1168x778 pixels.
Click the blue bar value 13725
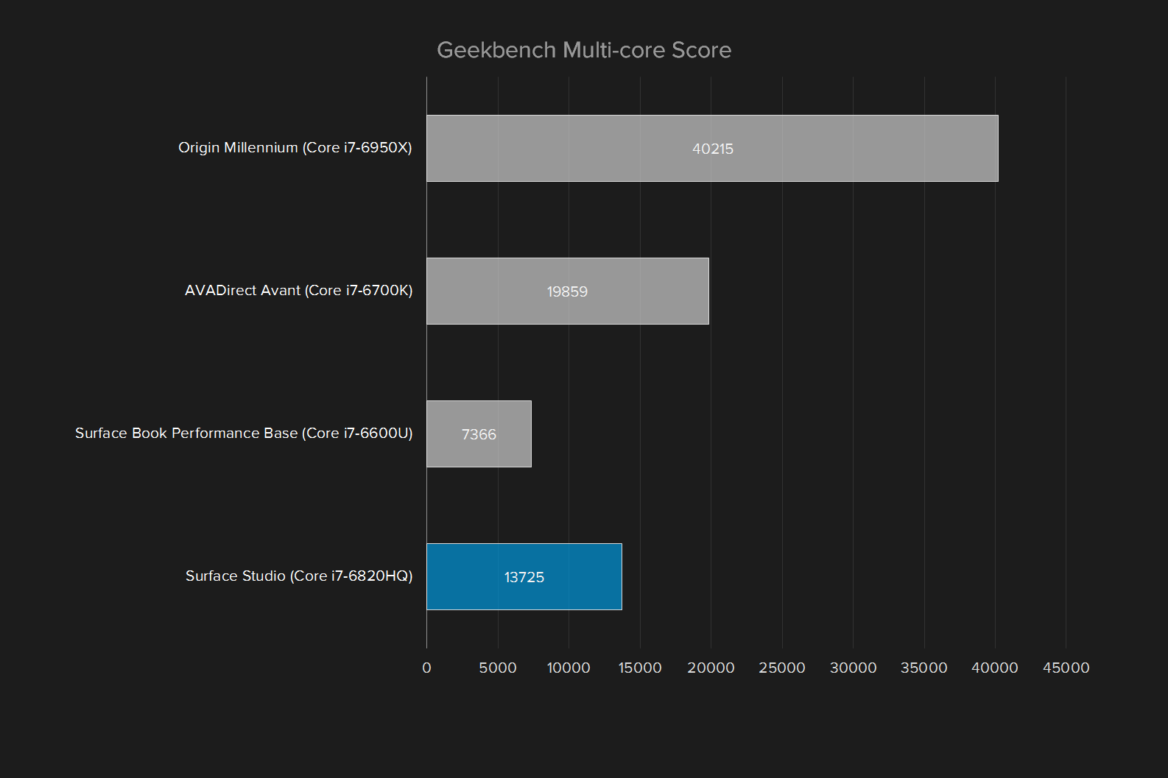524,577
